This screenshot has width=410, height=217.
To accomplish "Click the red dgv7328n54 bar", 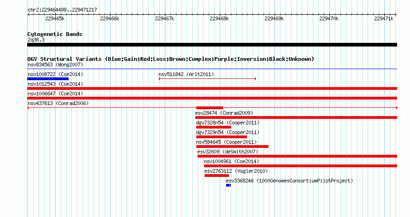I will (x=214, y=127).
